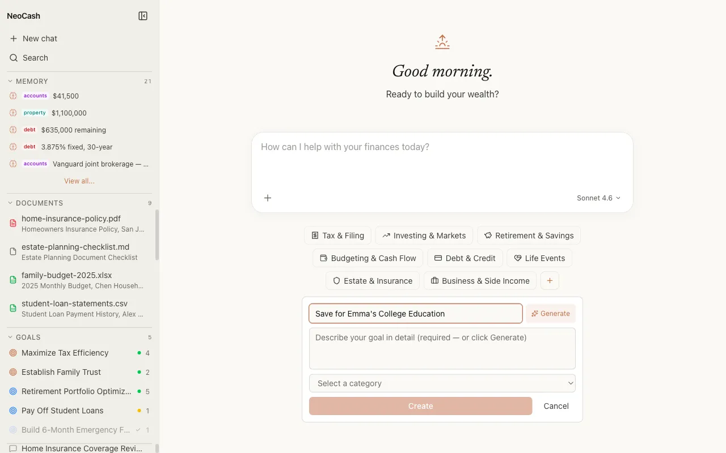Screen dimensions: 726x453
Task: Select the Maximize Tax Efficiency goal
Action: 65,353
